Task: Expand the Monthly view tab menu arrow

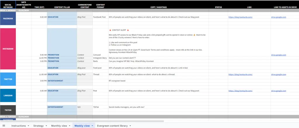Action: click(x=69, y=126)
